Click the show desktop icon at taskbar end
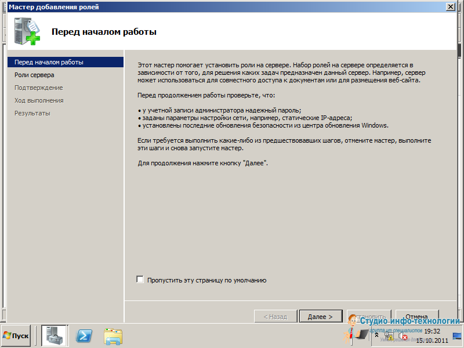This screenshot has width=464, height=348. [x=456, y=336]
